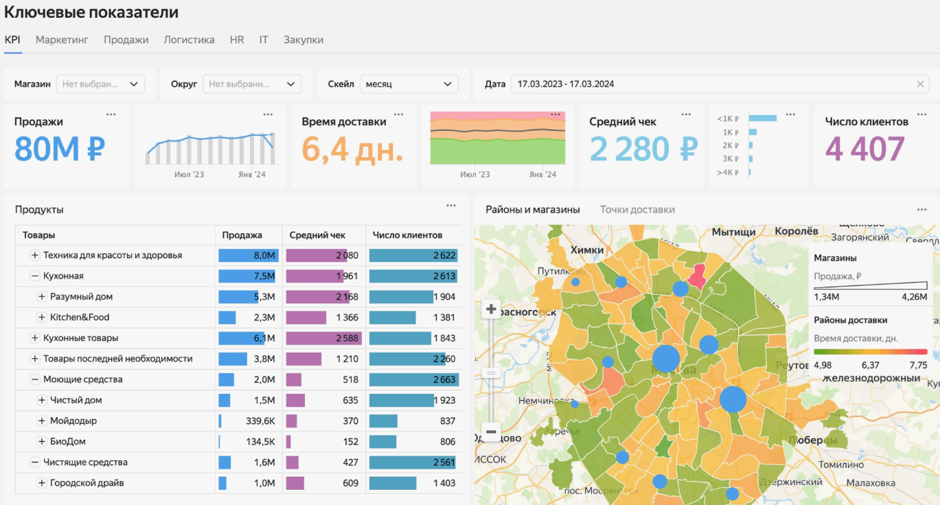Image resolution: width=940 pixels, height=505 pixels.
Task: Click the store sales size scale legend
Action: point(871,285)
